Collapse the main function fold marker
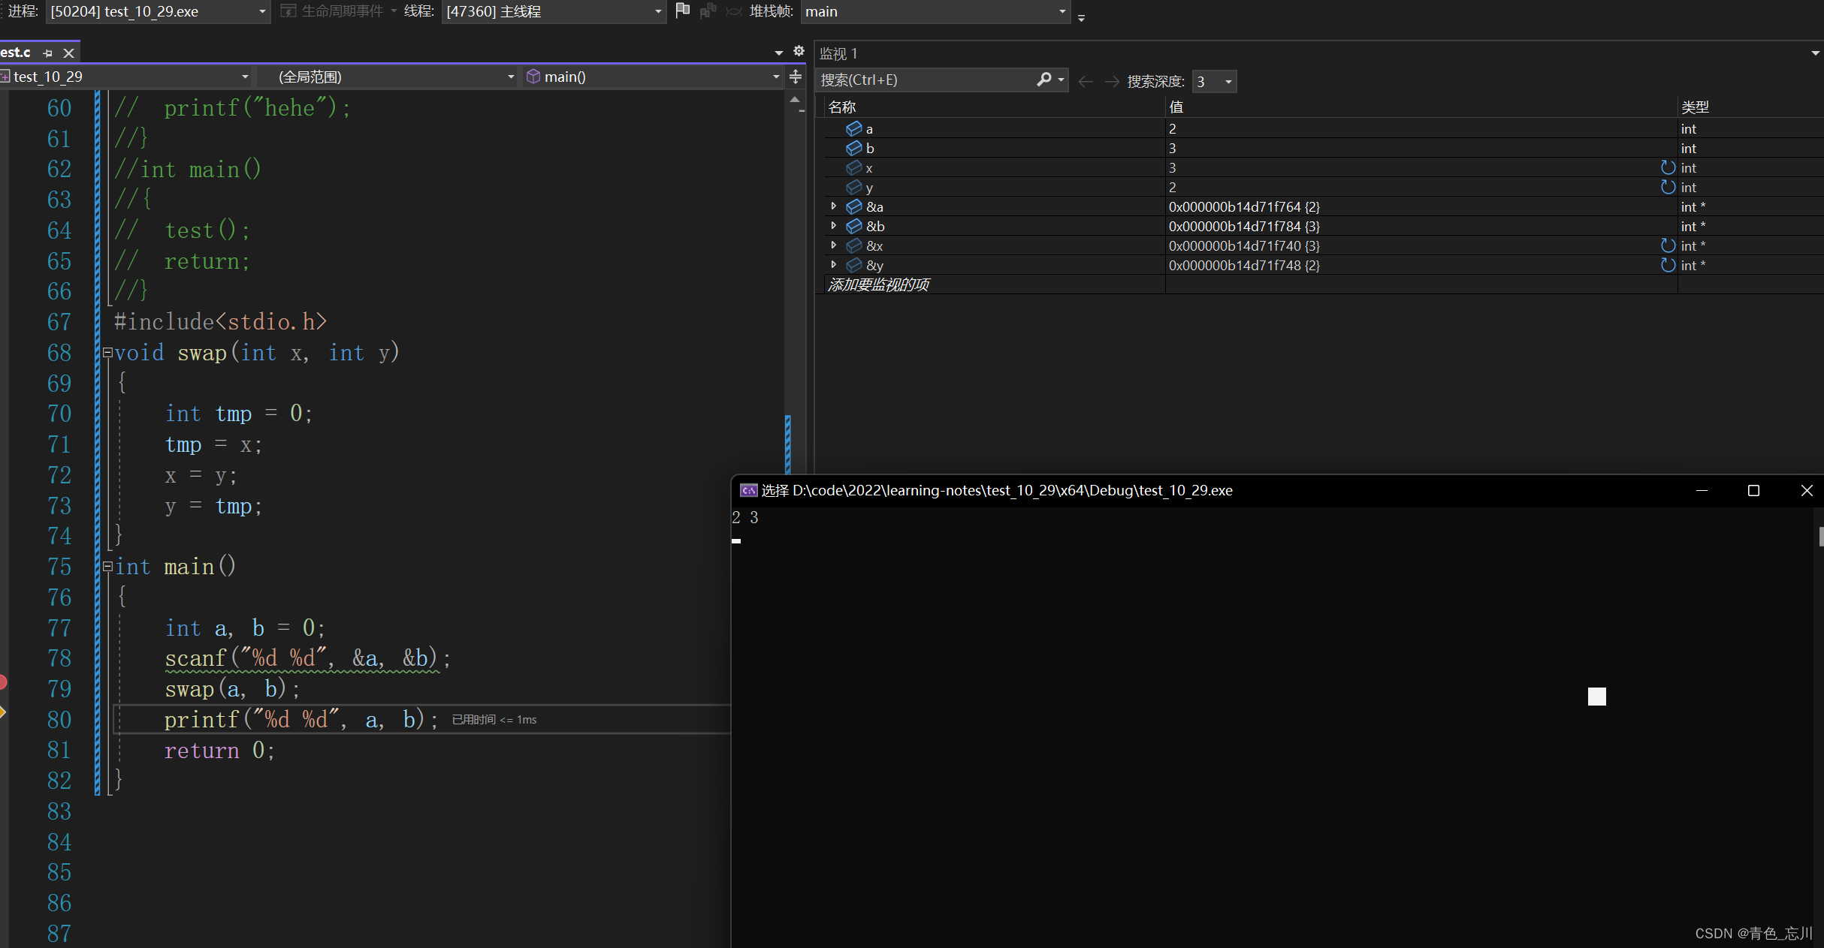1824x948 pixels. (x=107, y=567)
